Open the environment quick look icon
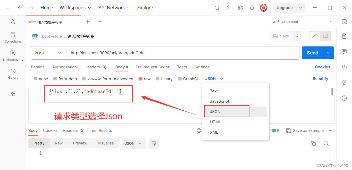352x170 pixels. (344, 22)
